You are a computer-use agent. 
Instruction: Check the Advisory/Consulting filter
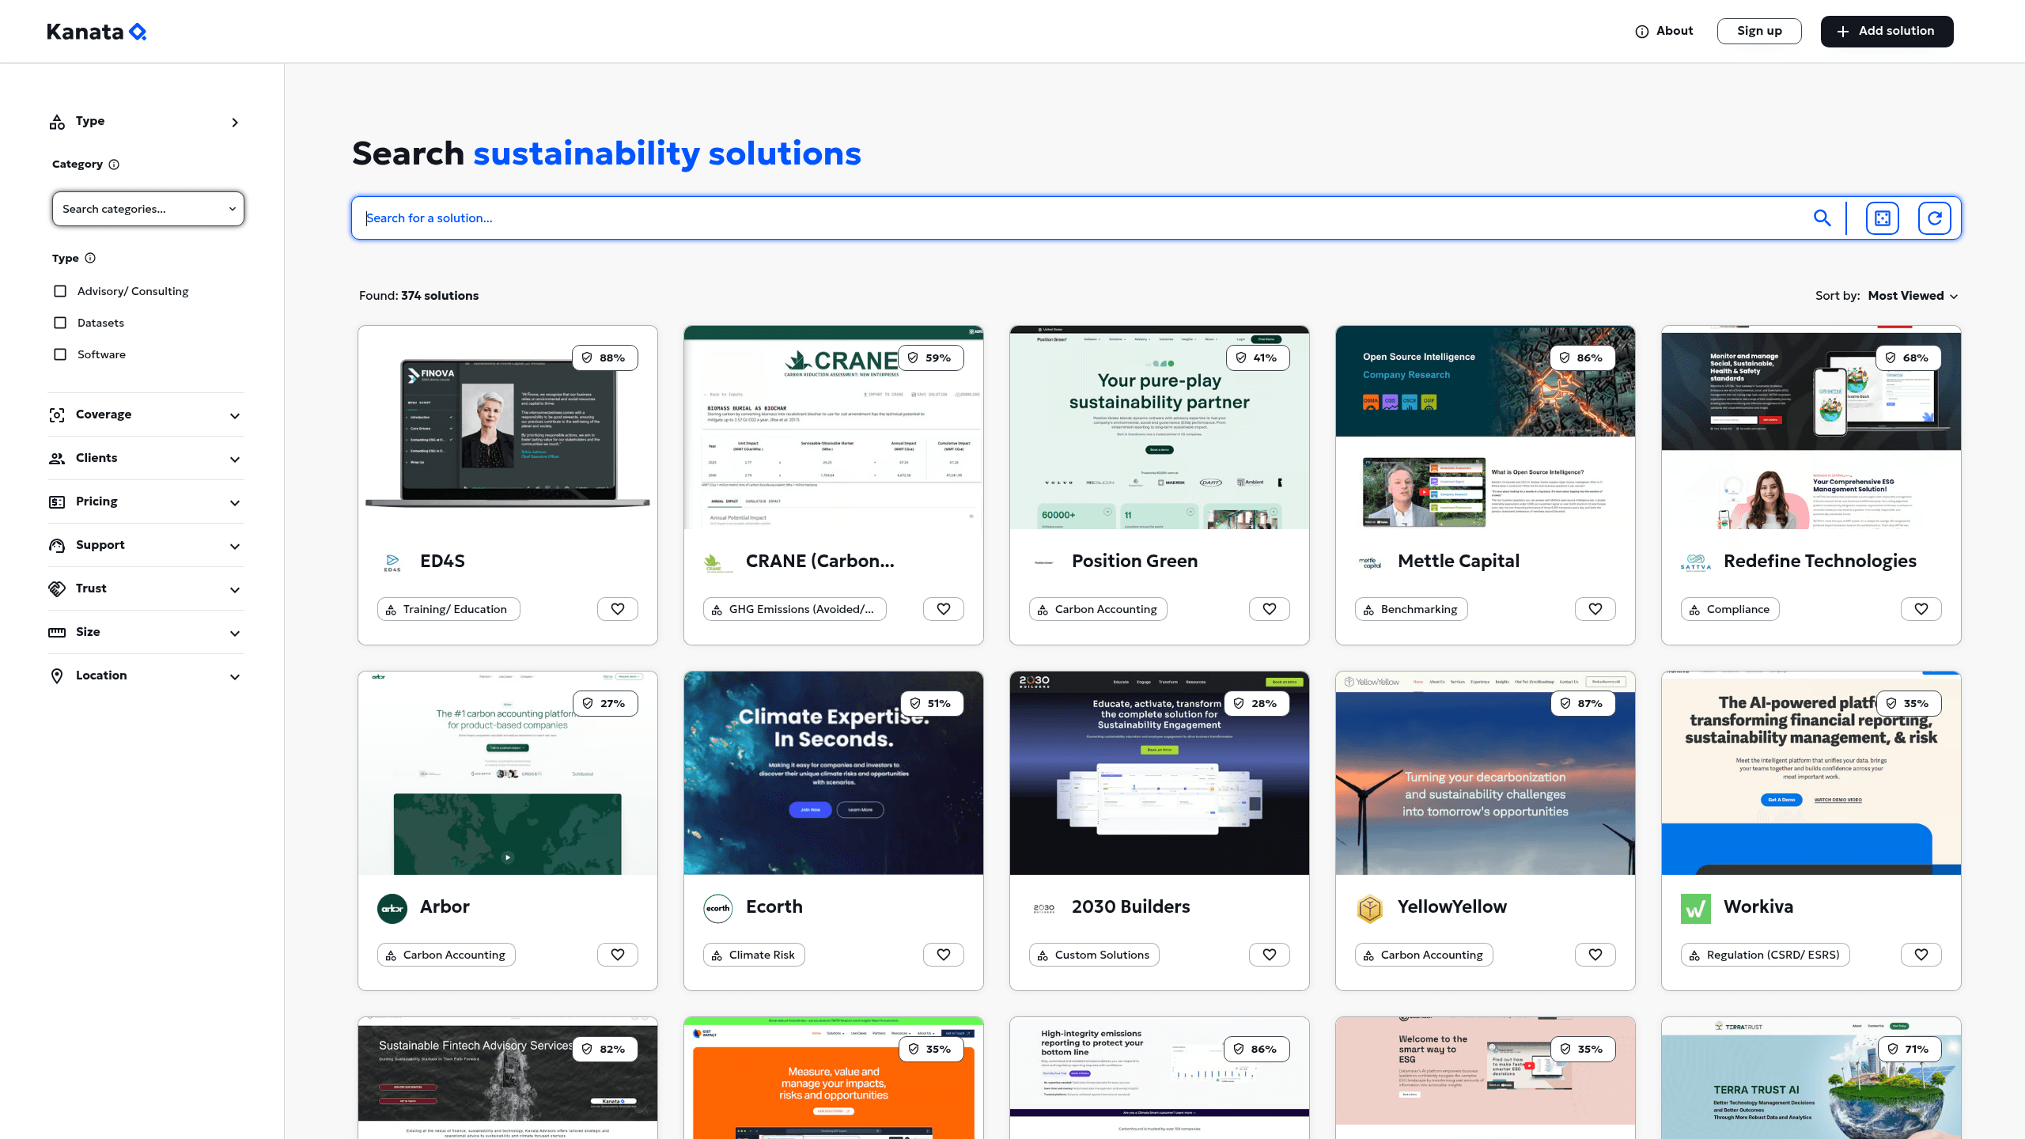tap(60, 291)
